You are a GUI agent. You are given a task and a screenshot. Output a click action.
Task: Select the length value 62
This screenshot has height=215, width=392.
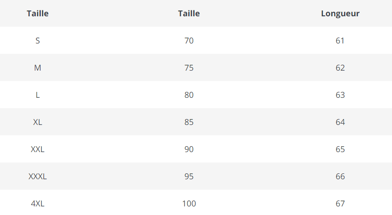click(x=340, y=68)
